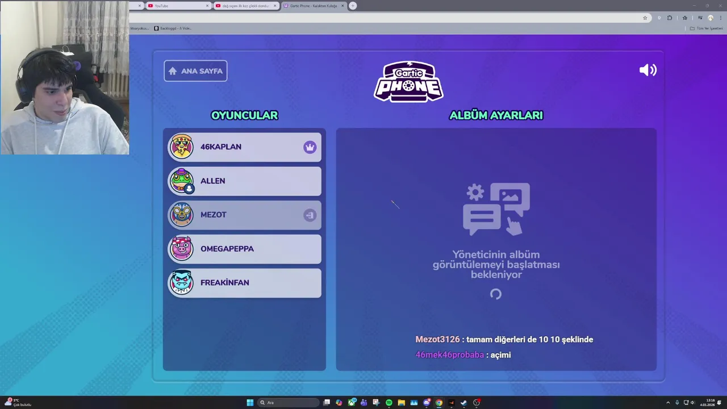
Task: Click the loading spinner in album panel
Action: pos(496,294)
